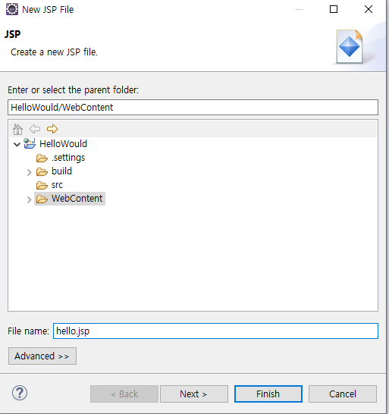Expand the build folder
The width and height of the screenshot is (389, 414).
(30, 172)
